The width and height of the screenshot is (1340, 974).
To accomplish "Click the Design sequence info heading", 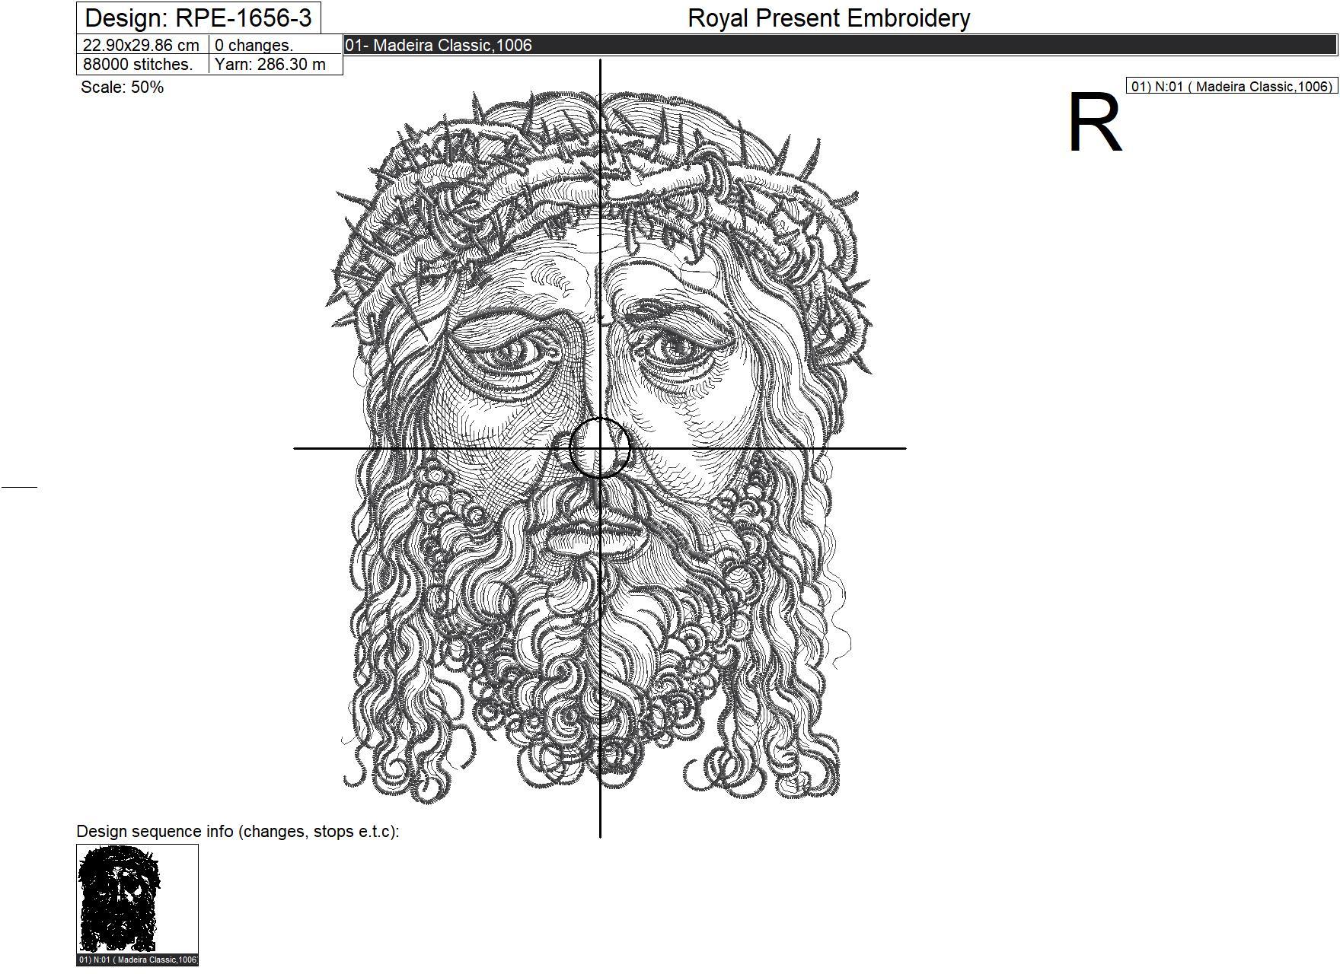I will click(238, 832).
